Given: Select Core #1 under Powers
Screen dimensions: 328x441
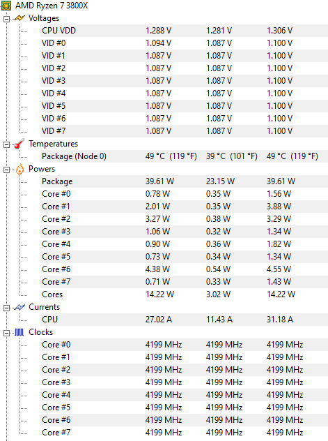Looking at the screenshot, I should [x=184, y=207].
